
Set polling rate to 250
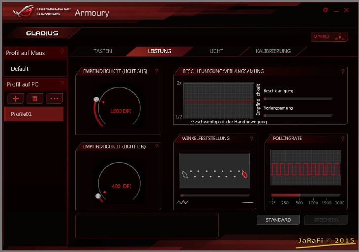click(x=285, y=202)
